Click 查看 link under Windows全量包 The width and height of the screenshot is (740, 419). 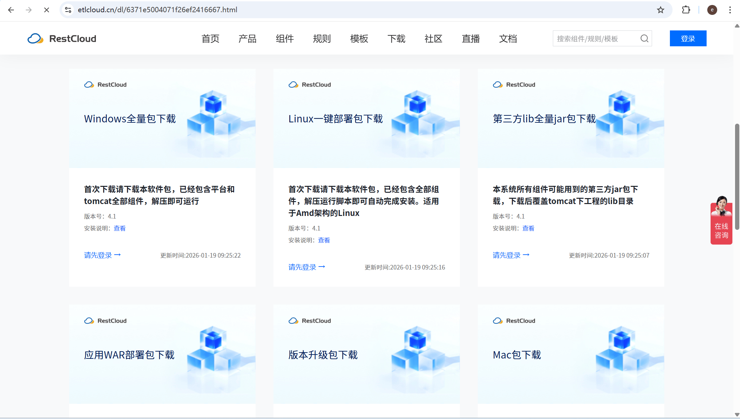pyautogui.click(x=119, y=228)
